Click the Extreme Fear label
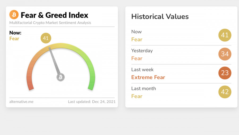Viewport: 239px width, 135px height. pyautogui.click(x=148, y=77)
